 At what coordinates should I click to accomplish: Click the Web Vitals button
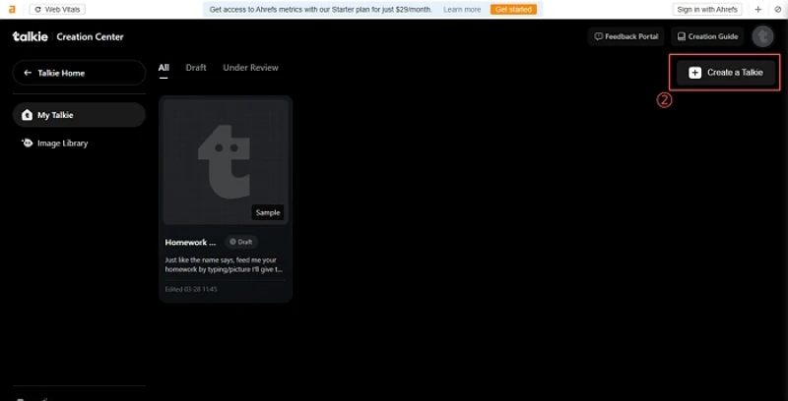tap(56, 9)
